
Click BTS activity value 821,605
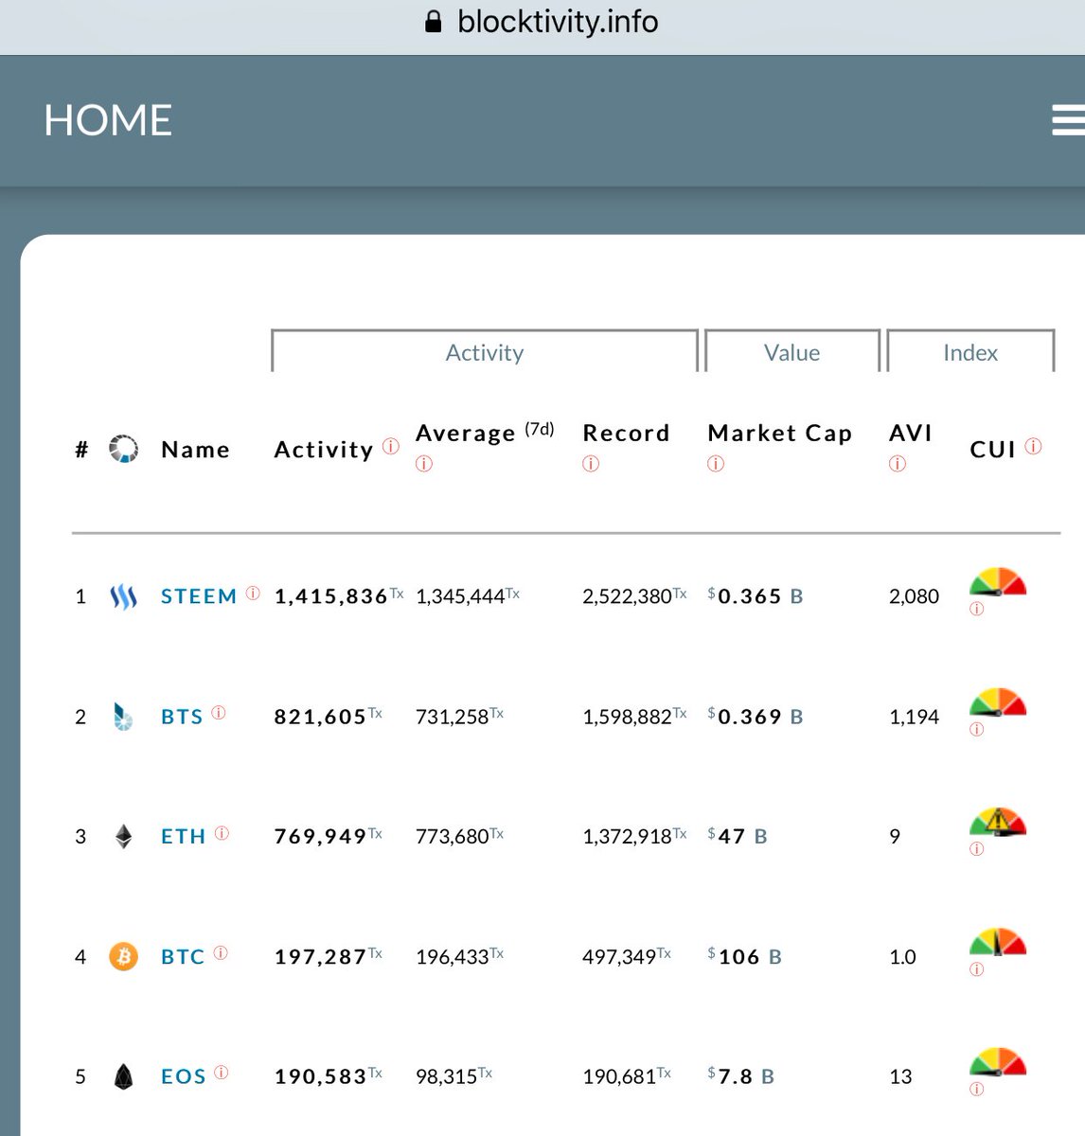click(320, 717)
